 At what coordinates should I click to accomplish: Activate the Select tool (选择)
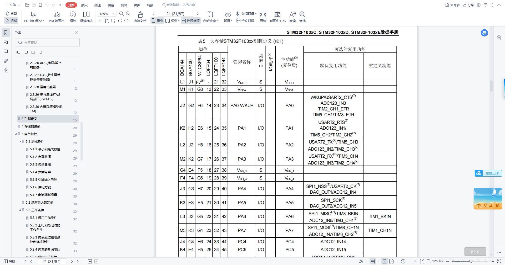pyautogui.click(x=11, y=20)
